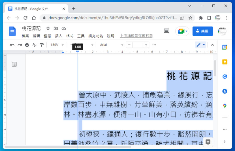Open the 150% zoom dropdown
Viewport: 235px width, 151px height.
pos(57,45)
